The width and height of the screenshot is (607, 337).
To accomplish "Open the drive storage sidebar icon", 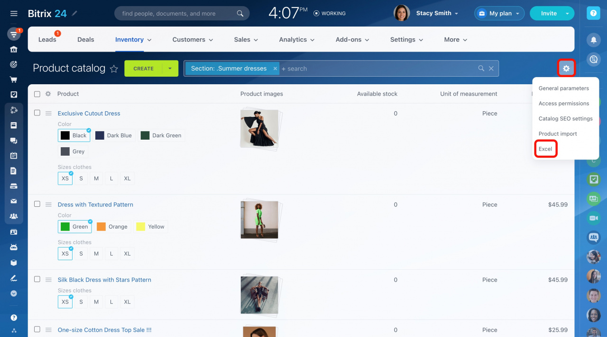I will click(x=14, y=186).
